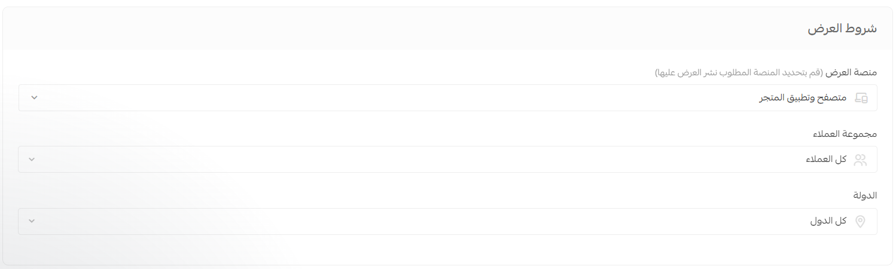
Task: Open the offer platform dropdown field
Action: coord(447,98)
